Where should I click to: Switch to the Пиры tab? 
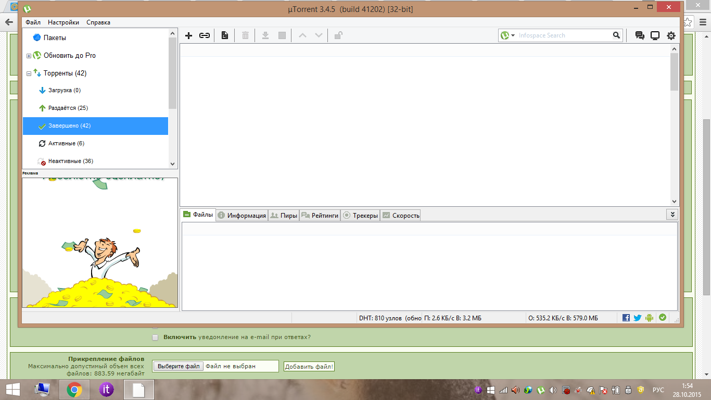coord(284,216)
